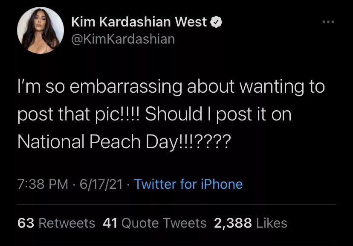Open the Twitter for iPhone source link
Viewport: 353px width, 246px height.
[x=188, y=184]
